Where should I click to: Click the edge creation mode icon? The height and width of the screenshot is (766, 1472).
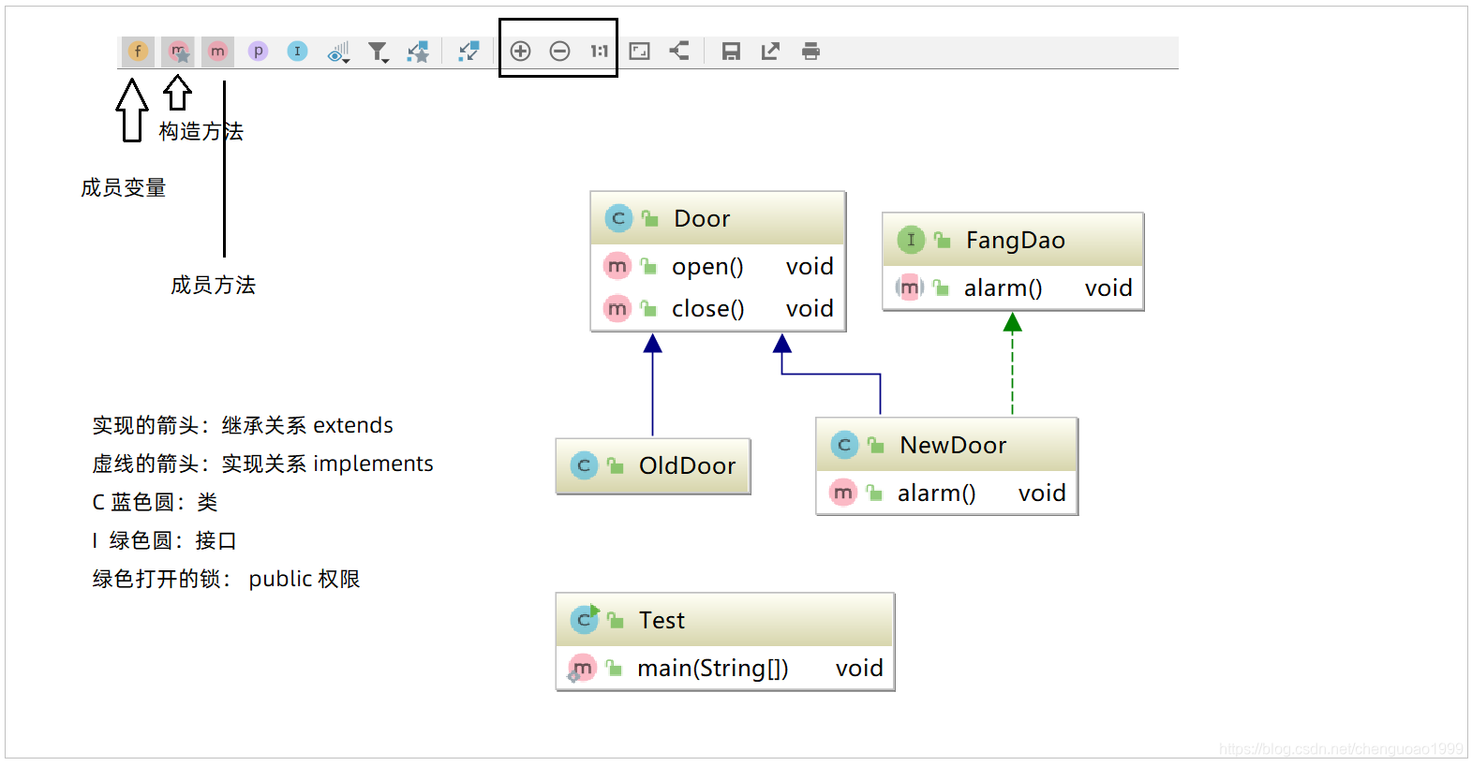tap(418, 52)
